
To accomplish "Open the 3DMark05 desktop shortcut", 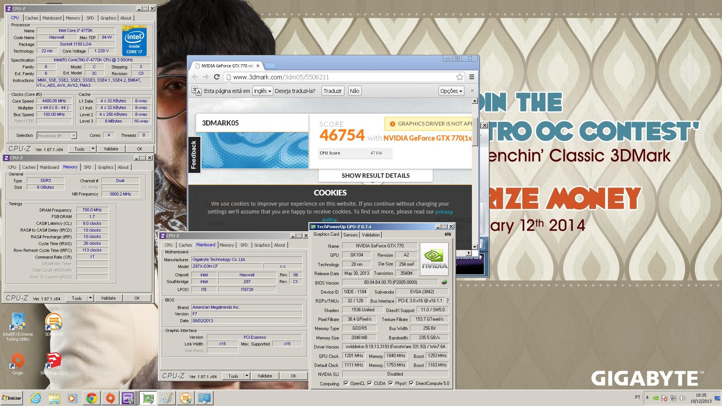I will point(54,324).
